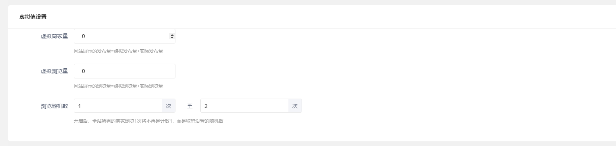The image size is (616, 146).
Task: Click the gray page background below the card
Action: [x=308, y=144]
